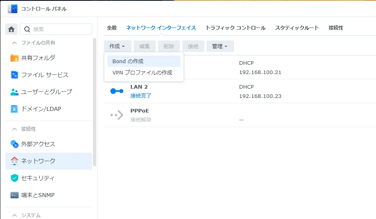Select 共有フォルダ in sidebar
Viewport: 376px width, 219px height.
pyautogui.click(x=49, y=58)
